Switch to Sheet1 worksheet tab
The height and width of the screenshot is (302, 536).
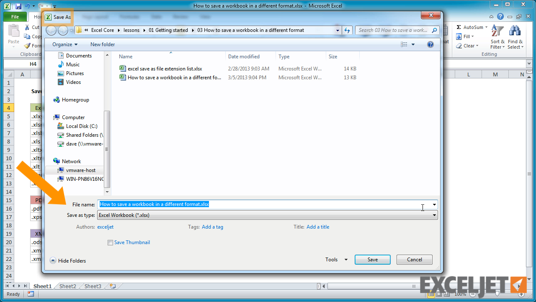(42, 286)
